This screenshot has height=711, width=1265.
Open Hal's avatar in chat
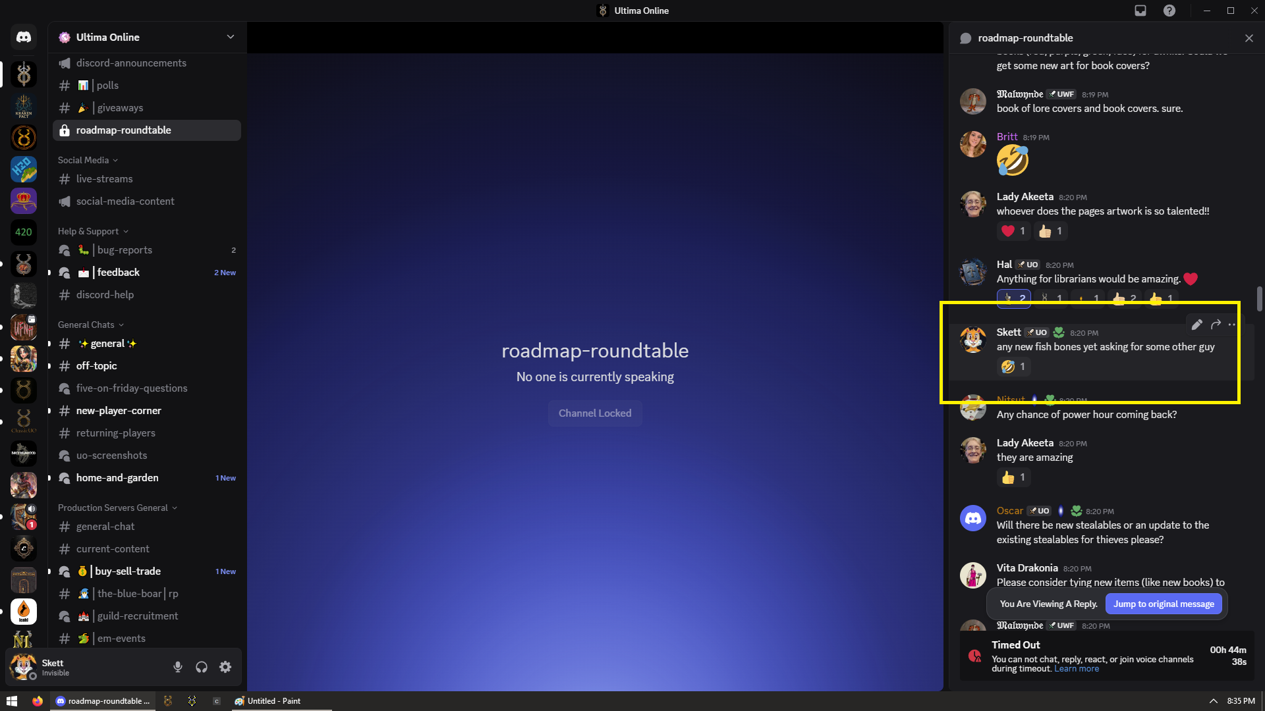(x=973, y=272)
